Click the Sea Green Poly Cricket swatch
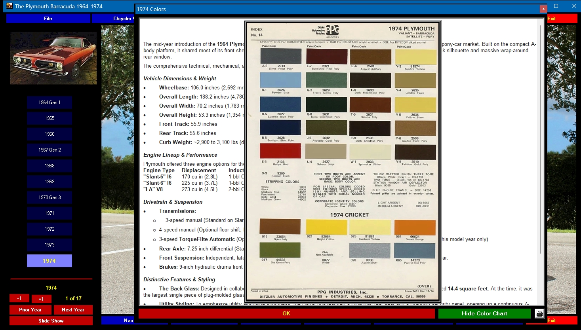 coord(280,250)
